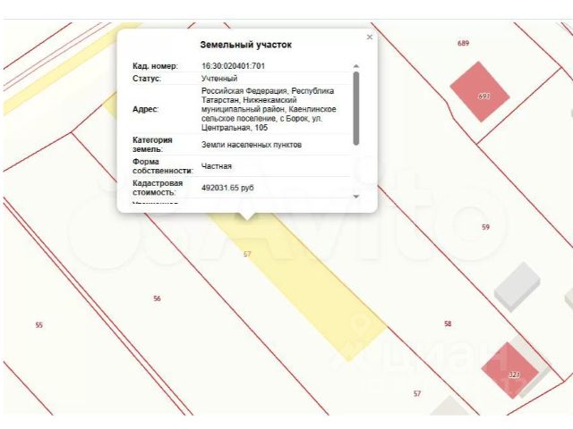Select land parcel labeled 689
The width and height of the screenshot is (573, 429).
click(x=463, y=43)
